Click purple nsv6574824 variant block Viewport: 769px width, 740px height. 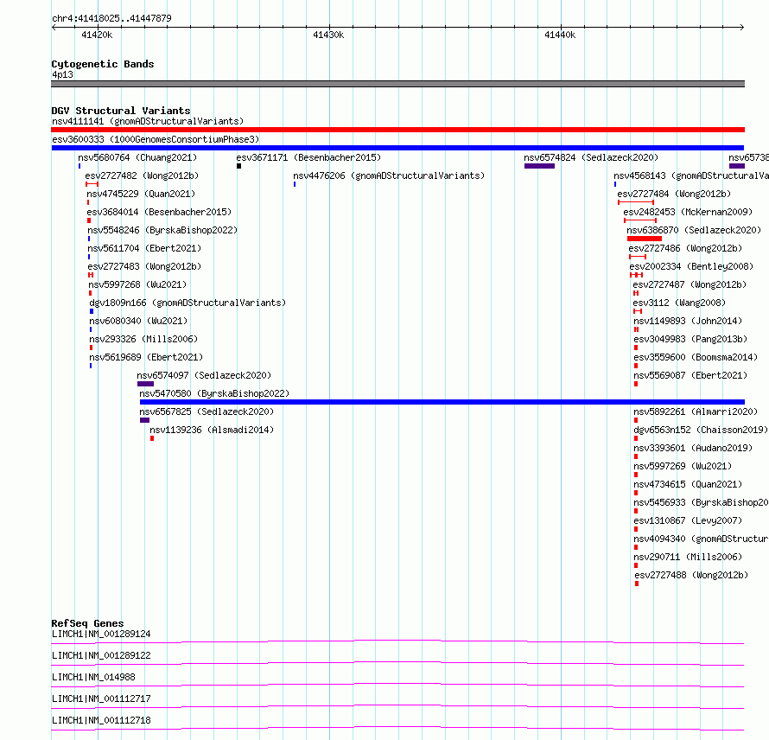point(539,166)
